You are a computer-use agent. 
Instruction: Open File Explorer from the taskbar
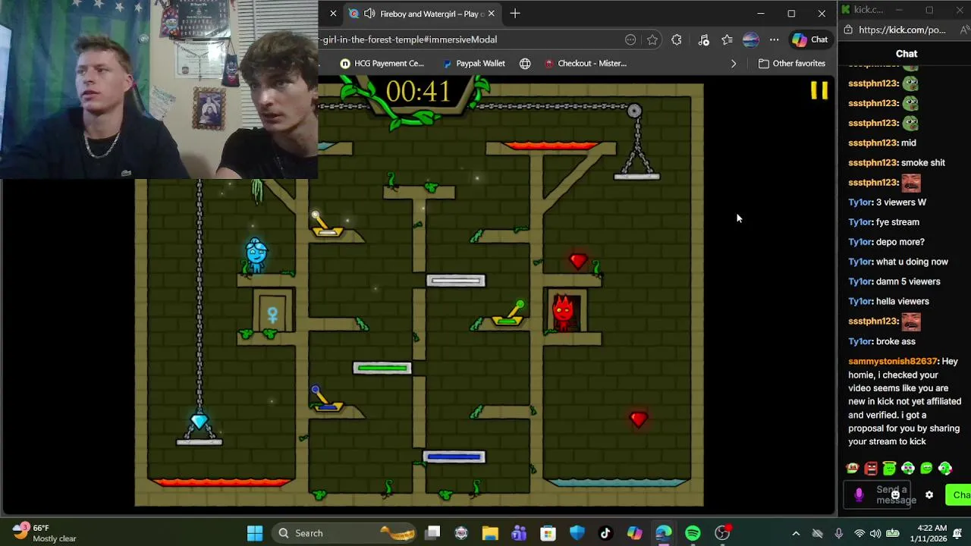490,533
